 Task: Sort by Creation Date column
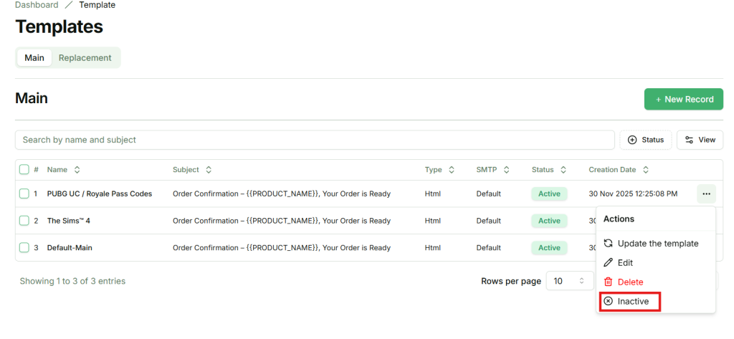[646, 170]
